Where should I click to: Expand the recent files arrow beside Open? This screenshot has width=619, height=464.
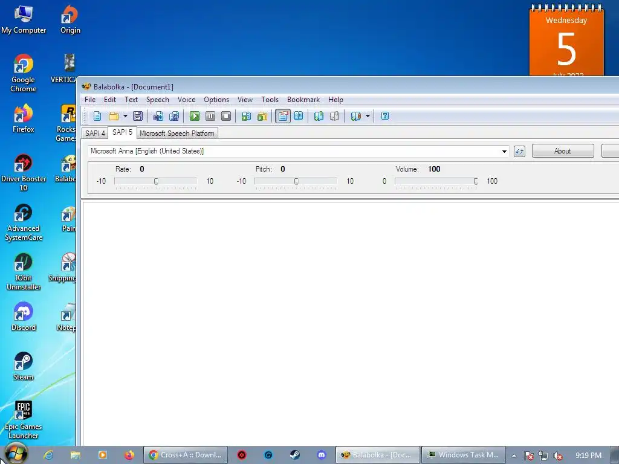(x=125, y=116)
